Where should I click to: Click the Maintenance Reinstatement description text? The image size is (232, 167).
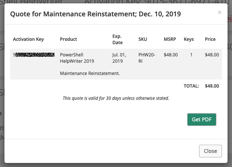(90, 73)
